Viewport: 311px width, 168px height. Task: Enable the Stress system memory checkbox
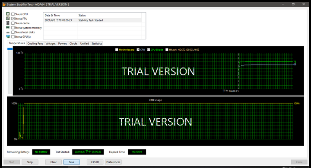pyautogui.click(x=13, y=28)
